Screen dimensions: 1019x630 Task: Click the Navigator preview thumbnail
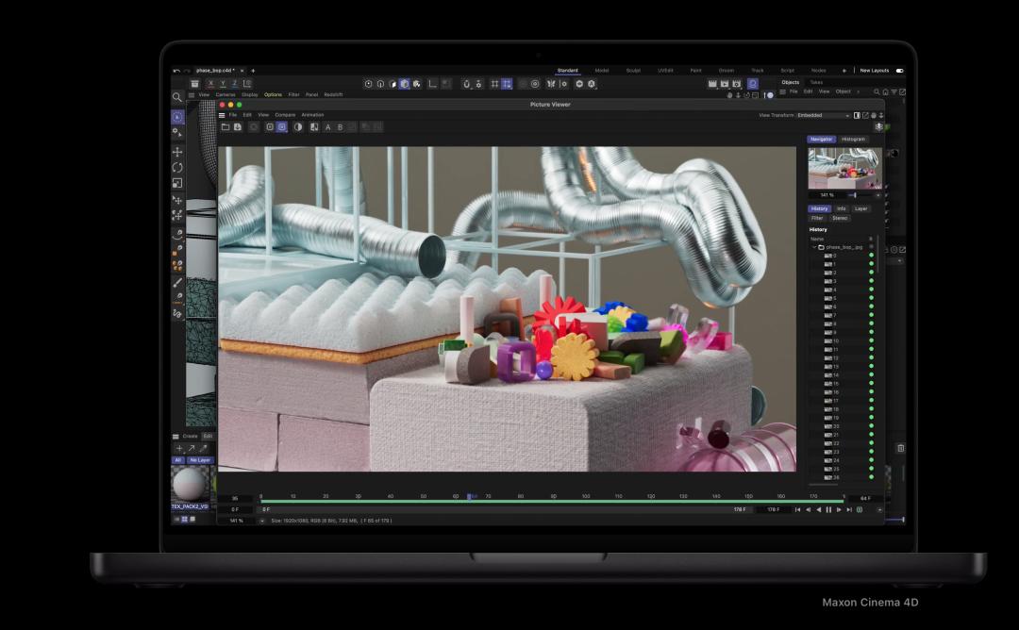(x=844, y=168)
